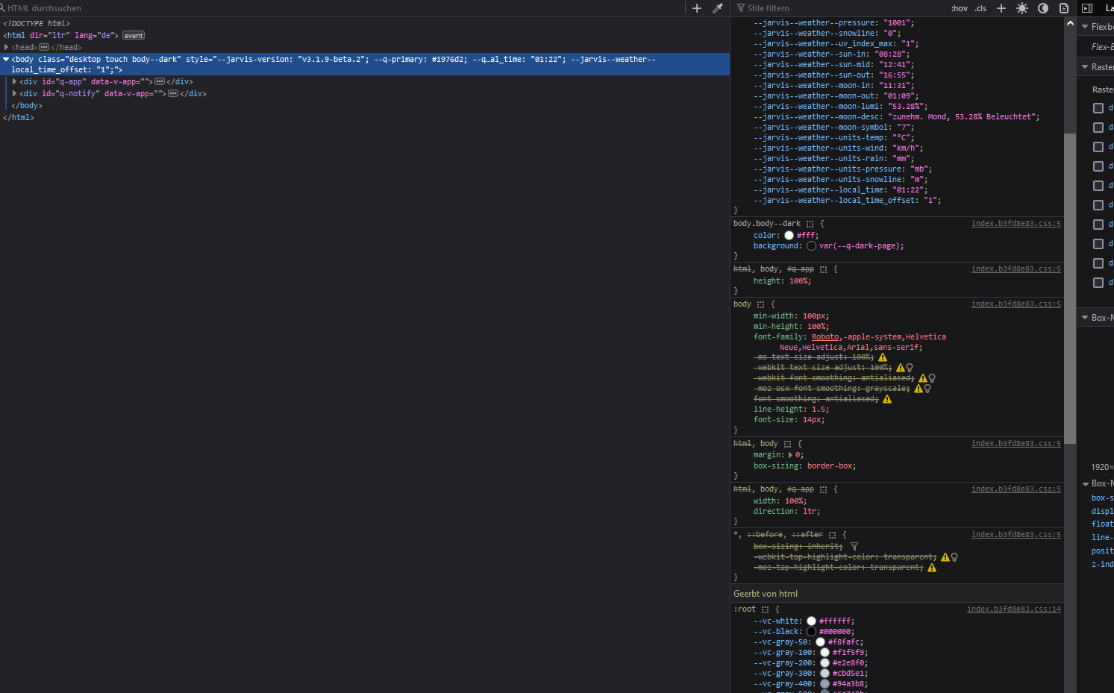The width and height of the screenshot is (1114, 693).
Task: Collapse the body element node
Action: (x=6, y=59)
